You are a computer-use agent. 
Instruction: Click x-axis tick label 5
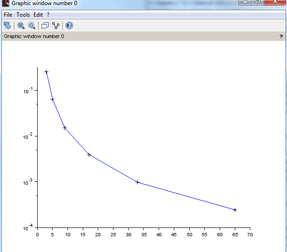pos(53,235)
